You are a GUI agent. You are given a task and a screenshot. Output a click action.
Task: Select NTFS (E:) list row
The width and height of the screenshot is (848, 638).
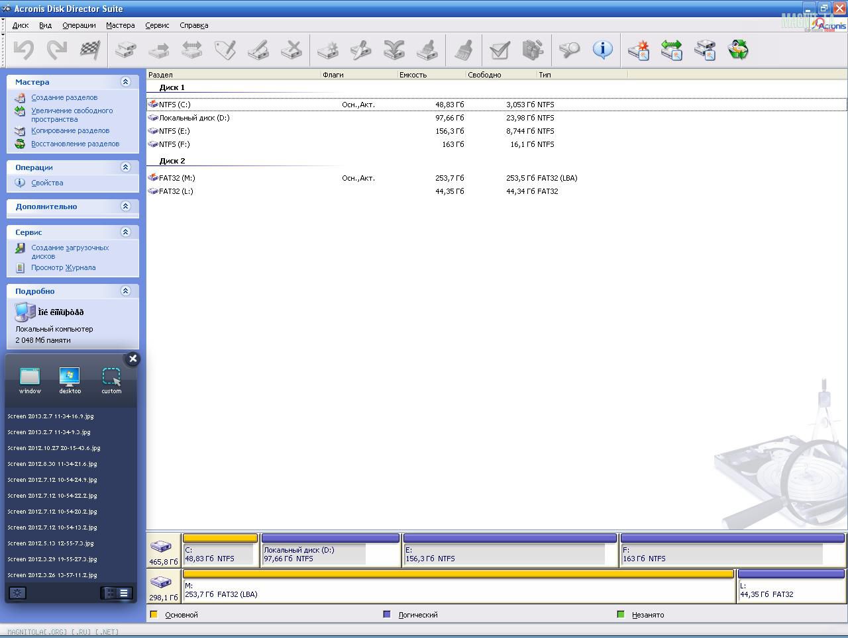pos(497,131)
